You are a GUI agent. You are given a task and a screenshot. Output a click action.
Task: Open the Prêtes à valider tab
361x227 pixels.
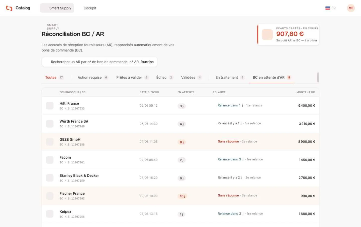click(x=132, y=78)
